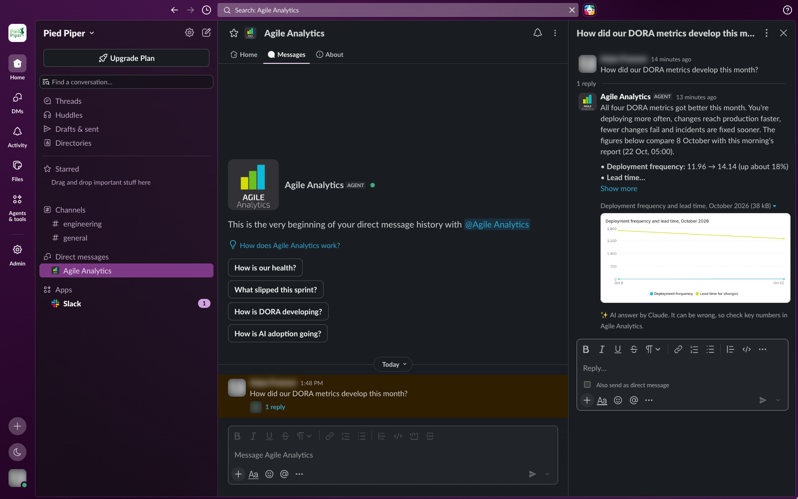The image size is (798, 499).
Task: Switch to the About tab
Action: [330, 55]
